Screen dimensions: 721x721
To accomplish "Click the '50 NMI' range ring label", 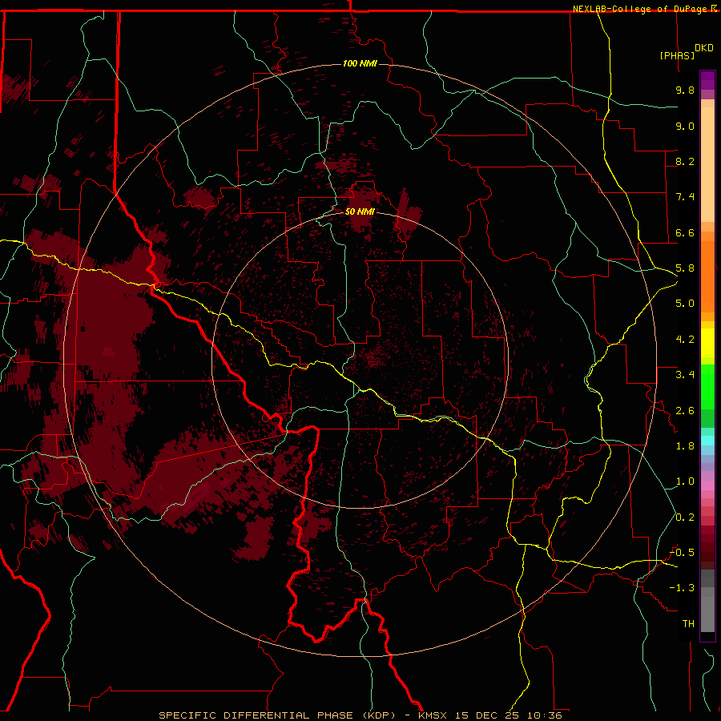I will pyautogui.click(x=360, y=211).
